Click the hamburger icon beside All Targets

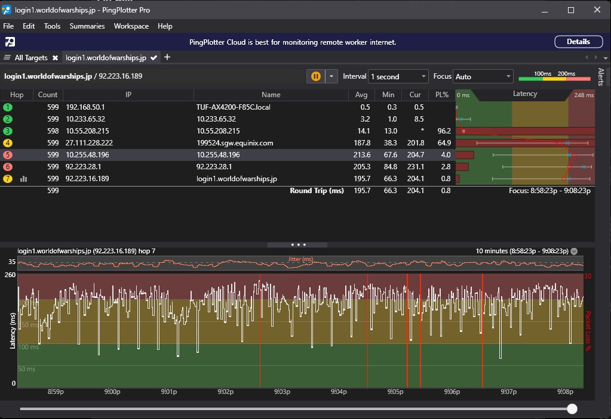[7, 58]
